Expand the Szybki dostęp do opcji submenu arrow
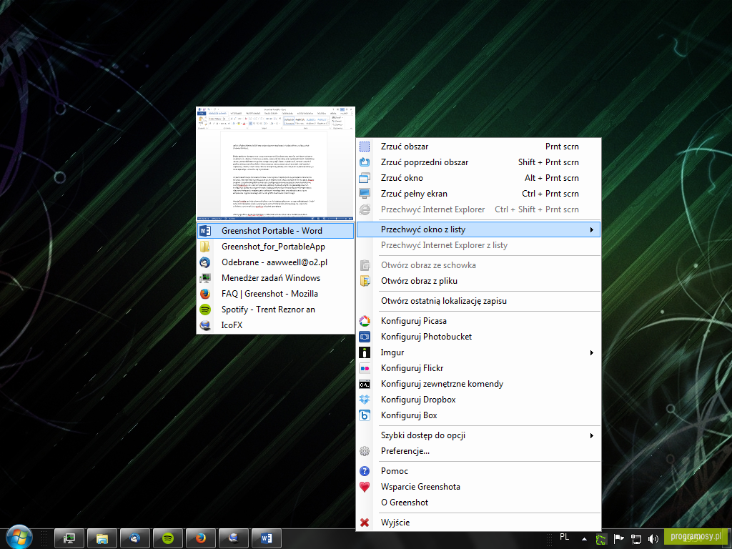 [x=591, y=435]
